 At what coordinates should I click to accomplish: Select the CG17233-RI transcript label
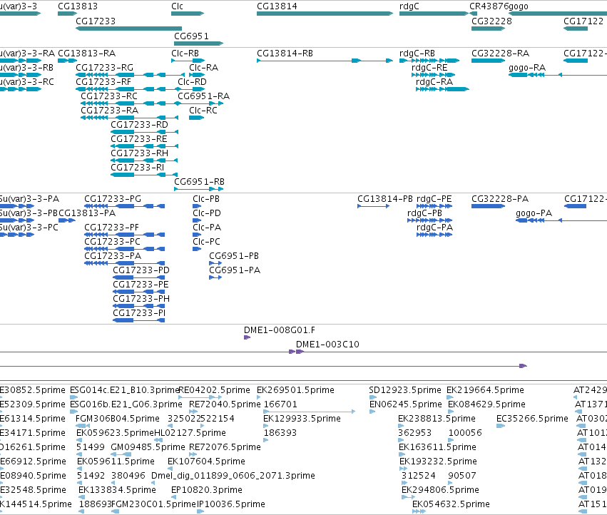click(x=138, y=168)
